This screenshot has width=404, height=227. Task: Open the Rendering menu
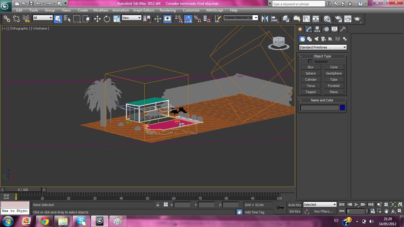167,10
